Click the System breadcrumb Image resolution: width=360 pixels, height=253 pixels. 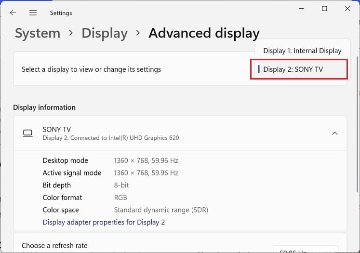pos(38,33)
